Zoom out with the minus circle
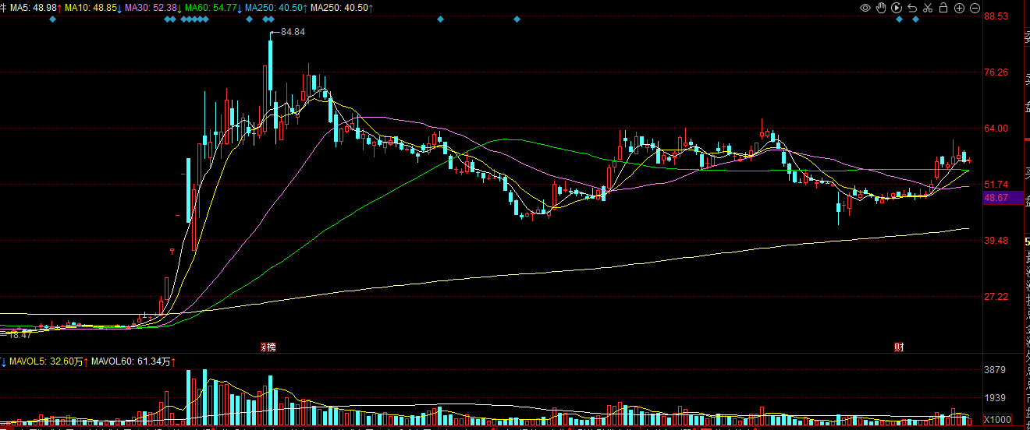 [975, 8]
